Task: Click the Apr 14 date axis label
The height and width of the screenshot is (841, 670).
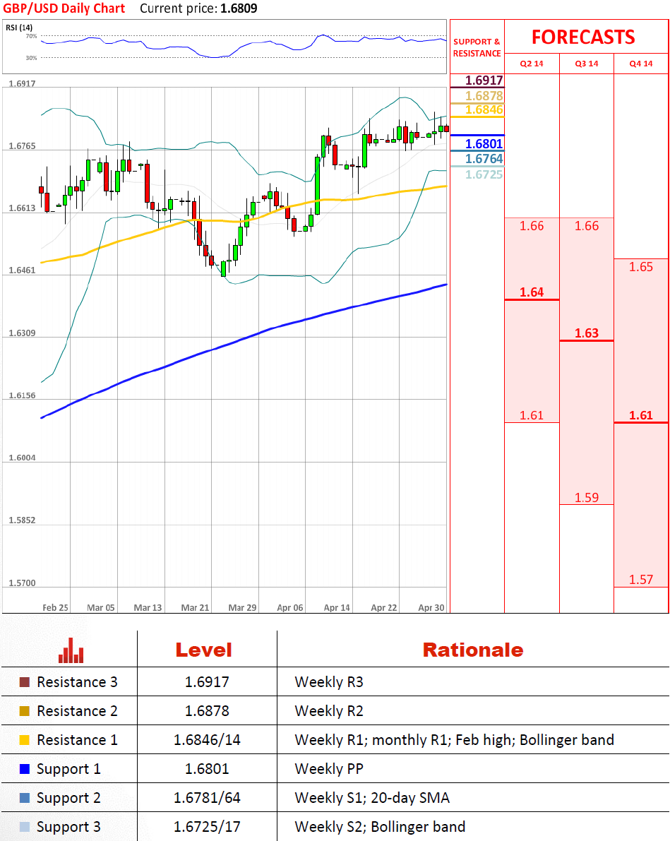Action: click(337, 608)
